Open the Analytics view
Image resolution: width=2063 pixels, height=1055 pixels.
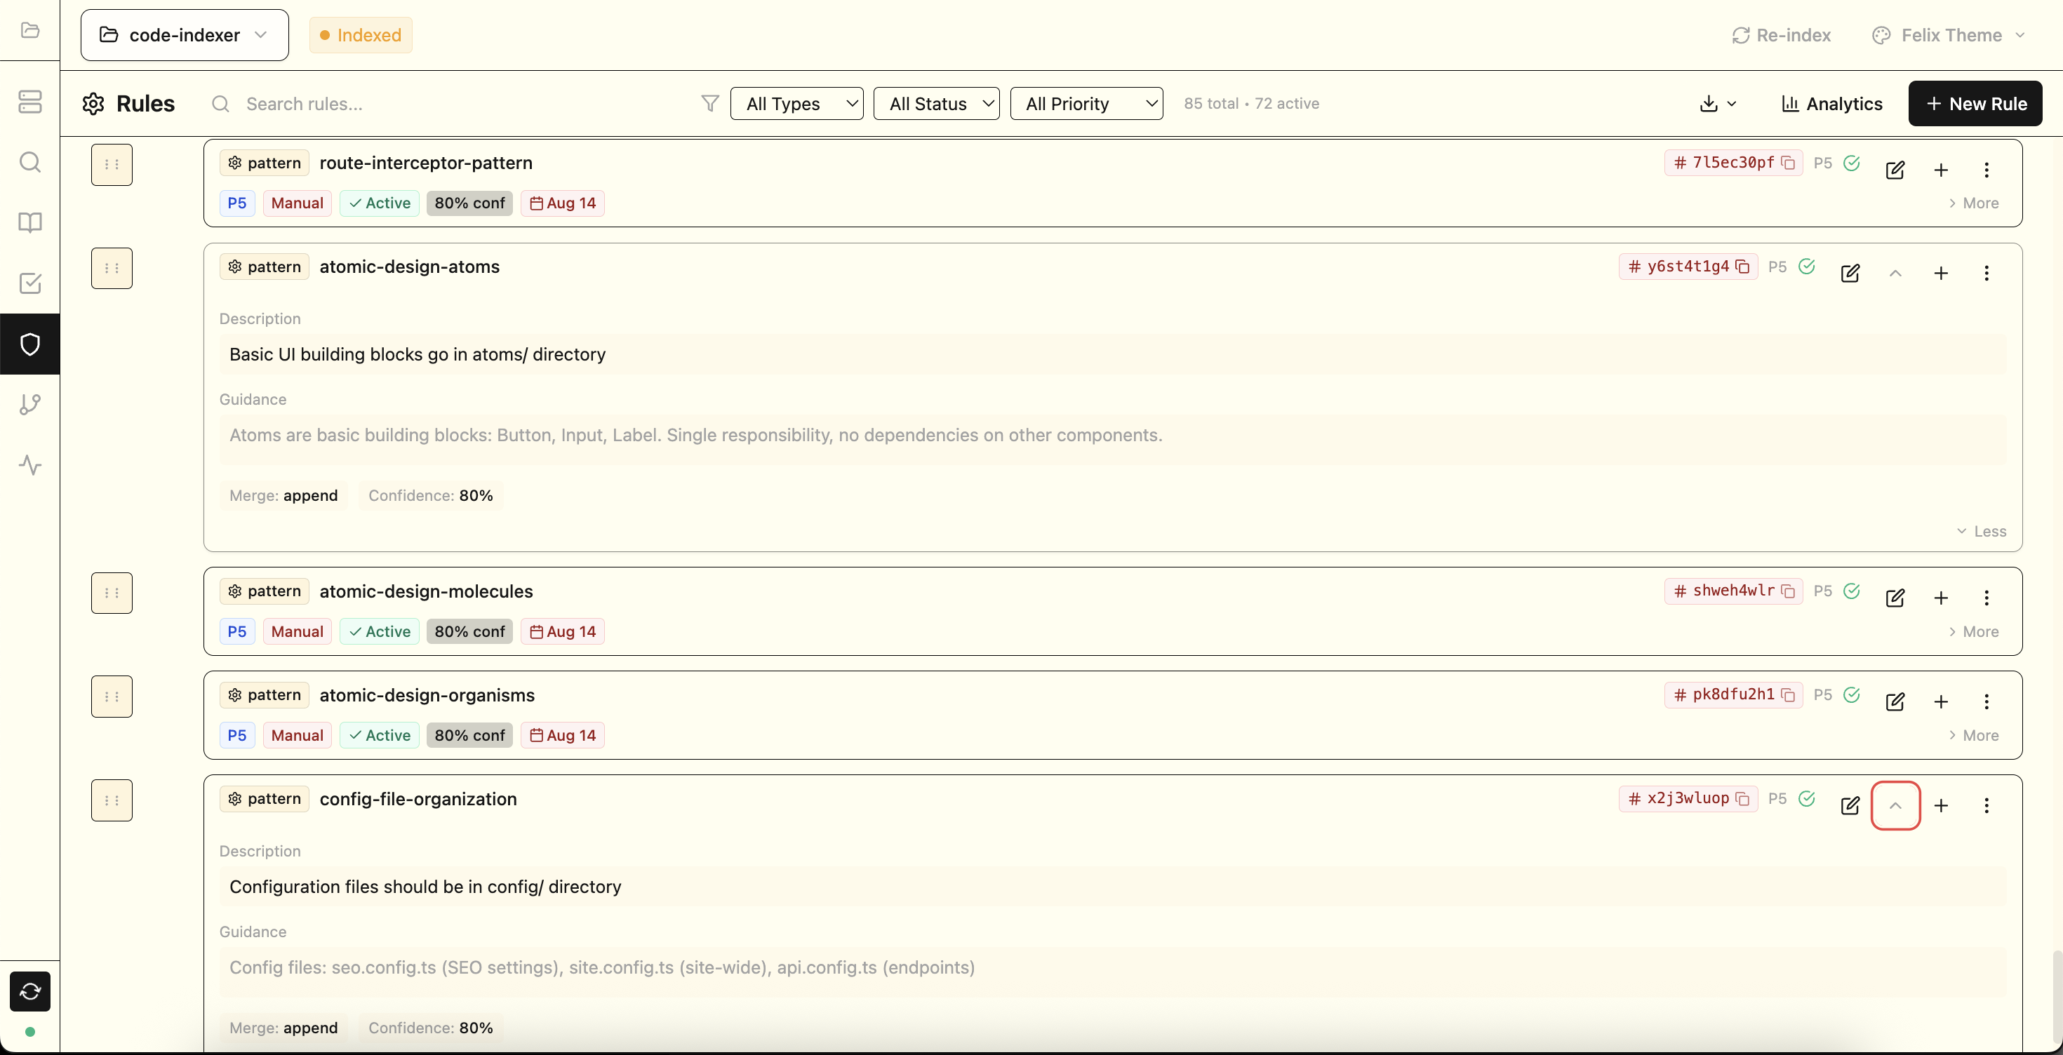click(x=1831, y=103)
